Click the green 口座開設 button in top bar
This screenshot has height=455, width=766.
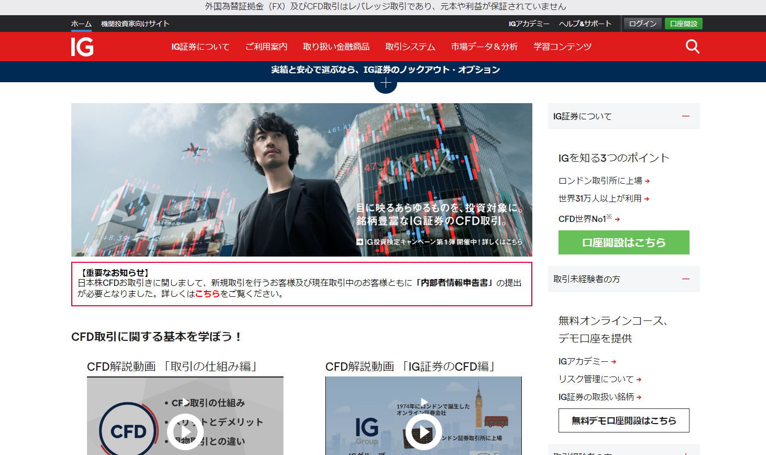coord(683,24)
